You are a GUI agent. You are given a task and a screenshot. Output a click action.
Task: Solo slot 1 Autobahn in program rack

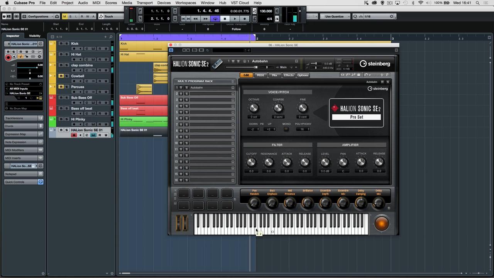pos(186,88)
